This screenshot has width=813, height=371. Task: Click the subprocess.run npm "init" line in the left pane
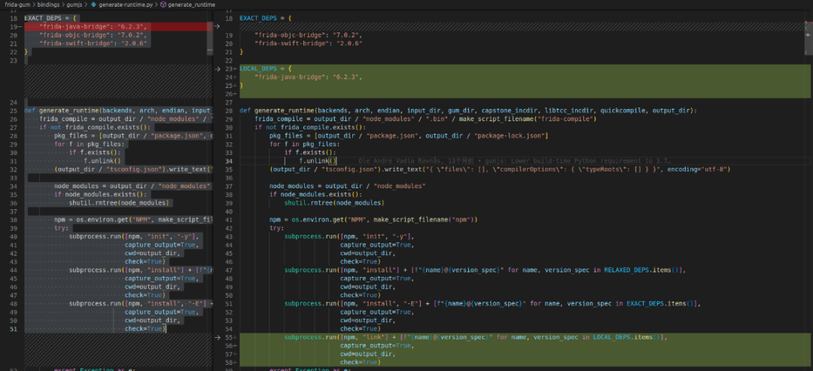[x=134, y=236]
